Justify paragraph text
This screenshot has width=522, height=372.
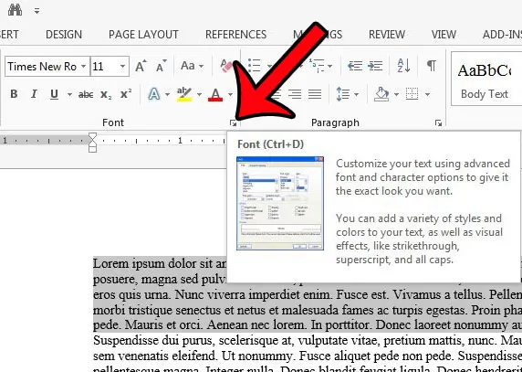click(315, 94)
